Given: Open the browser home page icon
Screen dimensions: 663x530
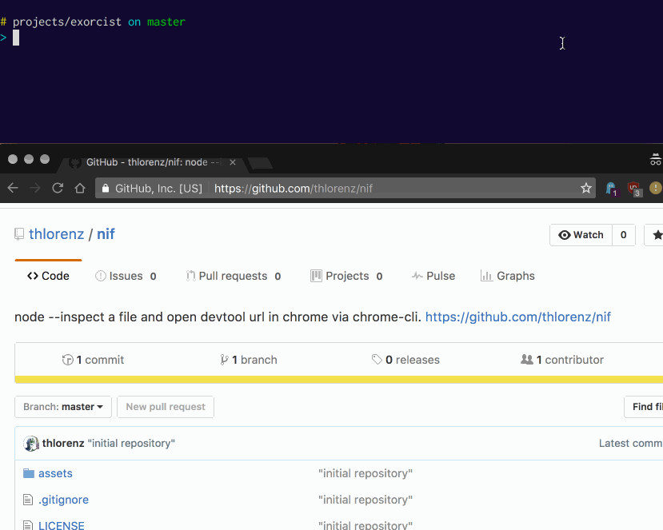Looking at the screenshot, I should [x=80, y=188].
